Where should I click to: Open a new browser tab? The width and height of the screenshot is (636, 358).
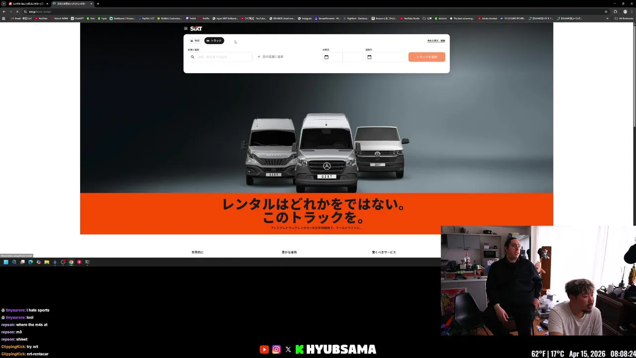pos(98,3)
